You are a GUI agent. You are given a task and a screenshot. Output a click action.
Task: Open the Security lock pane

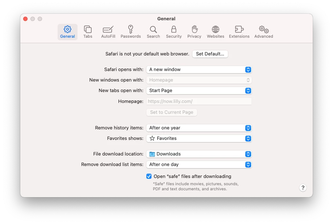174,32
